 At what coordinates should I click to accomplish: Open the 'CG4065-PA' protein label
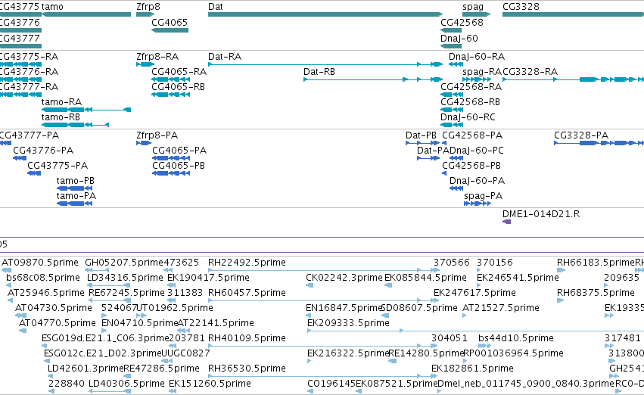179,151
